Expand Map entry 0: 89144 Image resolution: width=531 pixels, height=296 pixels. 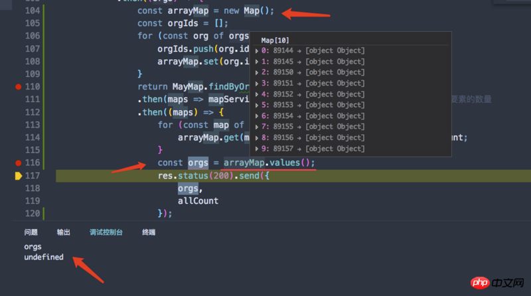(257, 51)
